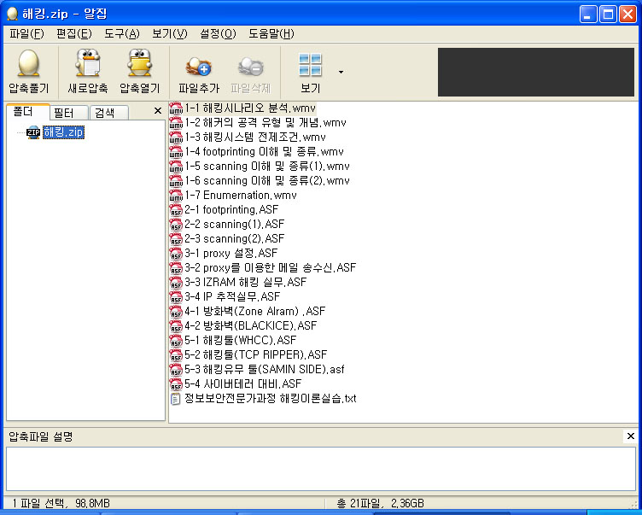
Task: Click the wmv icon of 1-5 scanning 이해(1)
Action: 176,167
